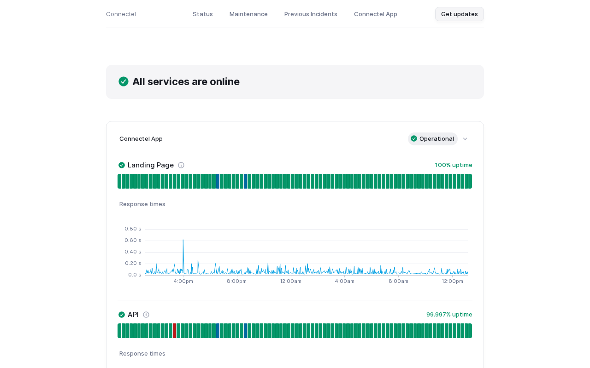
Task: Click the Operational status badge
Action: (433, 138)
